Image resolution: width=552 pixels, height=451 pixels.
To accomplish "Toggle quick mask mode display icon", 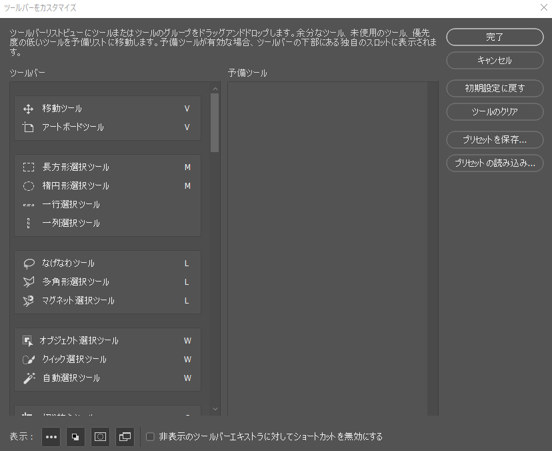I will pos(100,437).
